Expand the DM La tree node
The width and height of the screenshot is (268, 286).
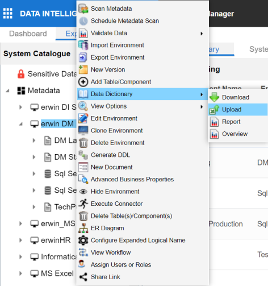[x=34, y=140]
